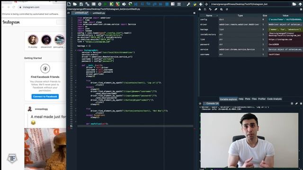Switch to the untitled2.py editor tab
303x170 pixels.
(x=99, y=13)
